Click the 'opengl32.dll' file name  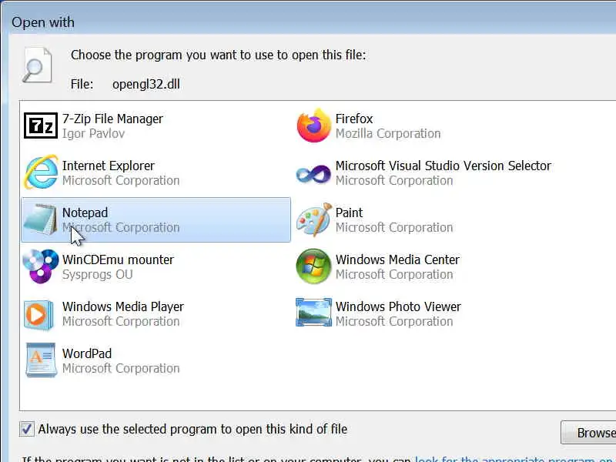tap(146, 85)
